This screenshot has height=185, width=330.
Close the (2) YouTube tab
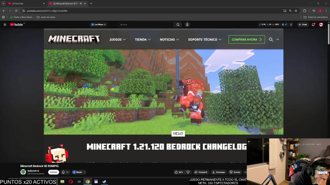[x=44, y=4]
